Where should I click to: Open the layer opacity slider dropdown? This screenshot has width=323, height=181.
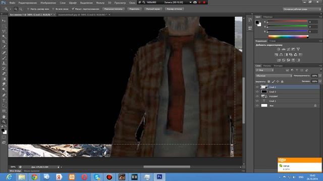[320, 76]
